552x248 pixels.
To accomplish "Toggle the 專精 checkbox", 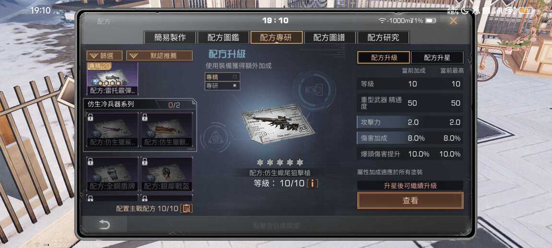I will tap(235, 76).
